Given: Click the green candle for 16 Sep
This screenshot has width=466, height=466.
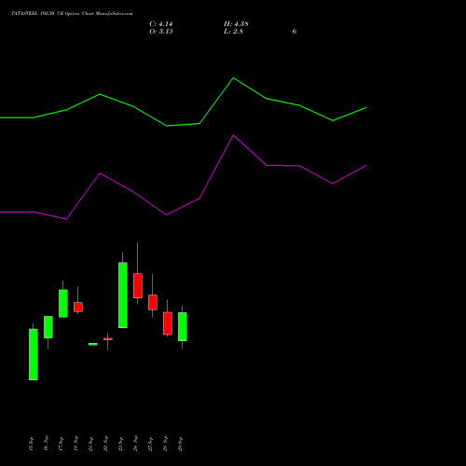Looking at the screenshot, I should click(x=48, y=327).
